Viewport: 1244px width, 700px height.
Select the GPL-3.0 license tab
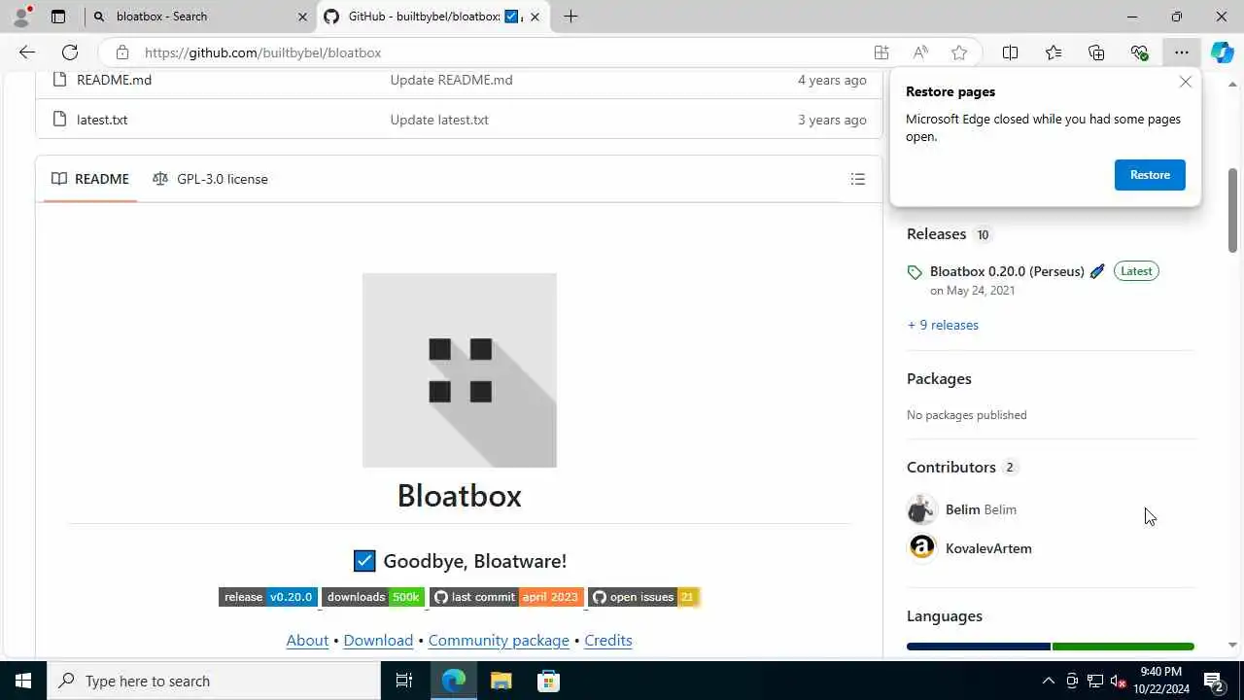point(210,179)
